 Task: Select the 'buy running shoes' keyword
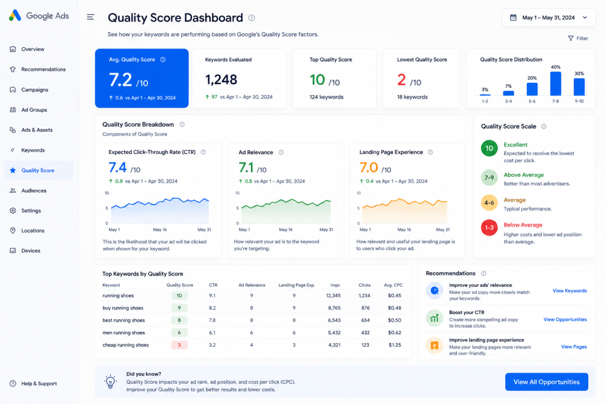click(x=123, y=308)
